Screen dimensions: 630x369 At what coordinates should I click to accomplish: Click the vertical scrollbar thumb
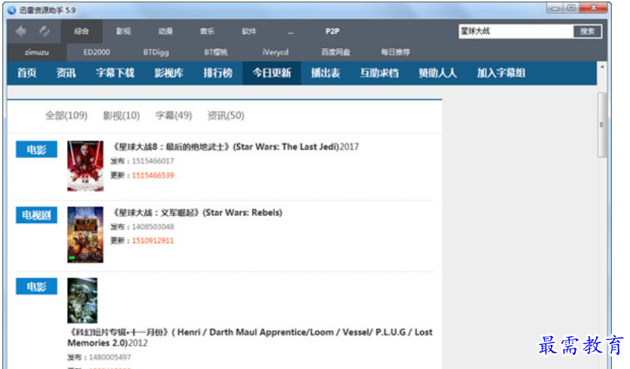(x=602, y=124)
